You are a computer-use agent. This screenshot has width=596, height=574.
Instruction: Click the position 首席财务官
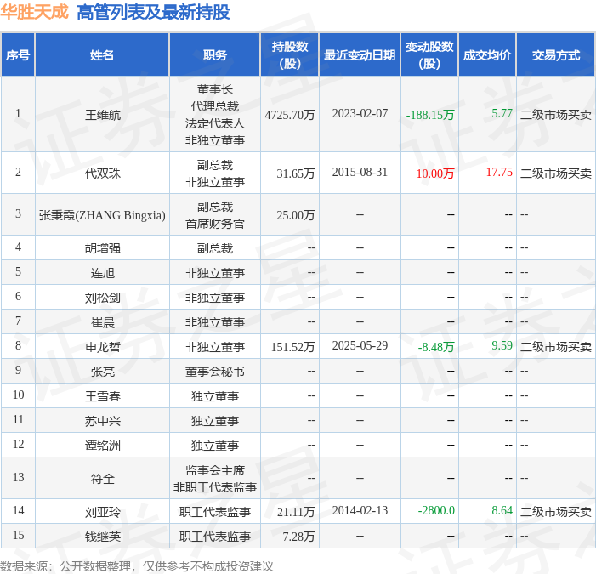(x=215, y=224)
